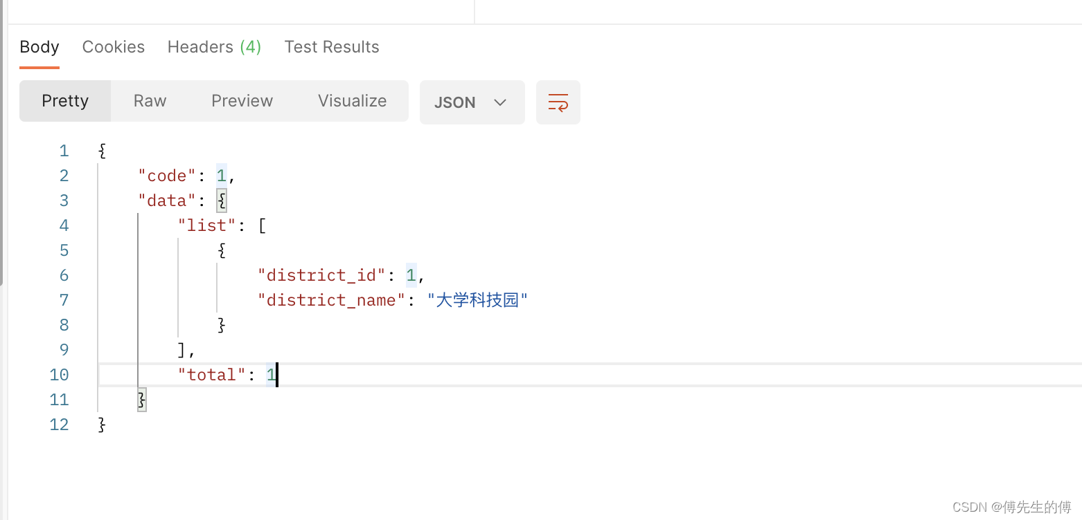Click the highlighted closing brace on line 11
Screen dimensions: 1082x520
(142, 400)
